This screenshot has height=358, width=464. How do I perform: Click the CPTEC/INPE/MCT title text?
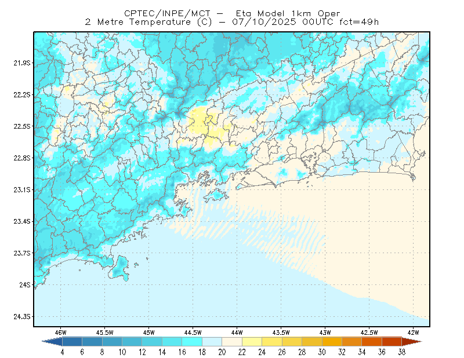click(x=167, y=13)
